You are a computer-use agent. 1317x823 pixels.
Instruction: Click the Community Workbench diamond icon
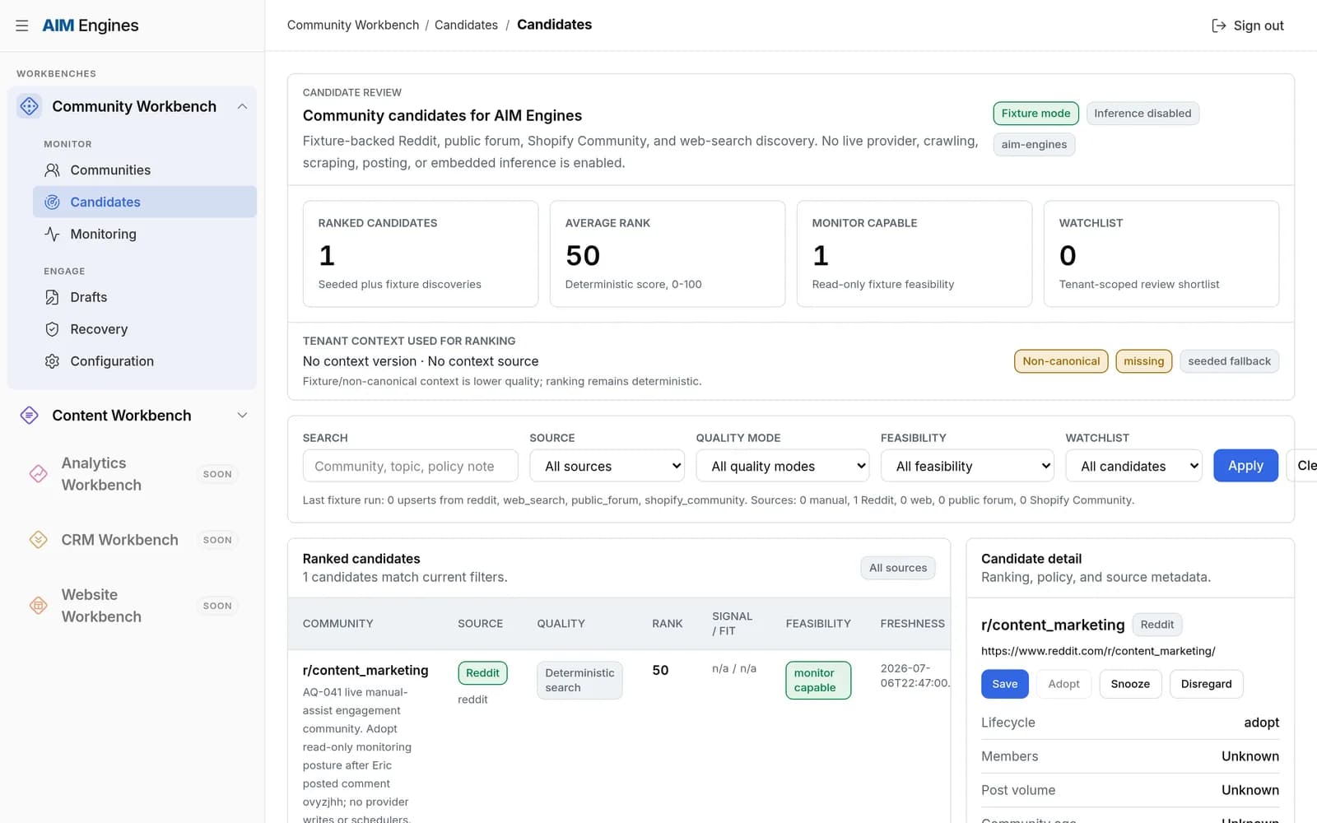pyautogui.click(x=30, y=106)
